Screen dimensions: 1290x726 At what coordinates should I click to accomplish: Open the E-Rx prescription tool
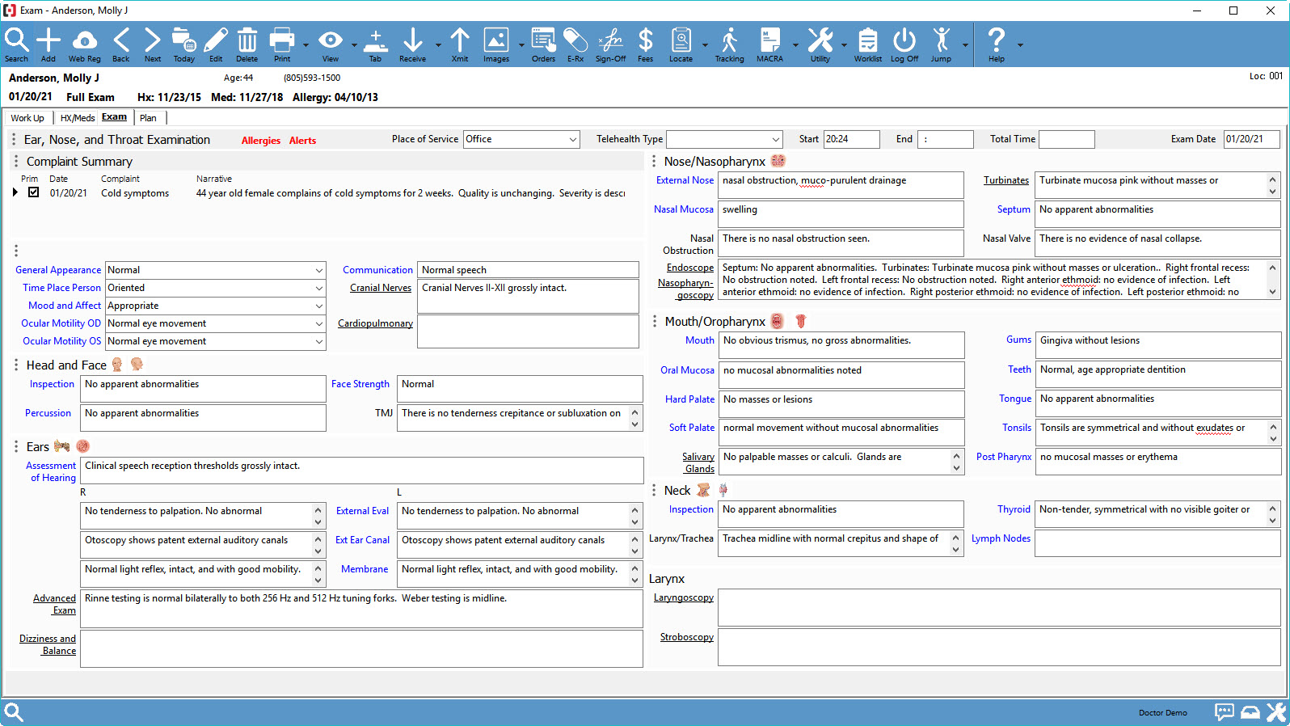coord(575,44)
